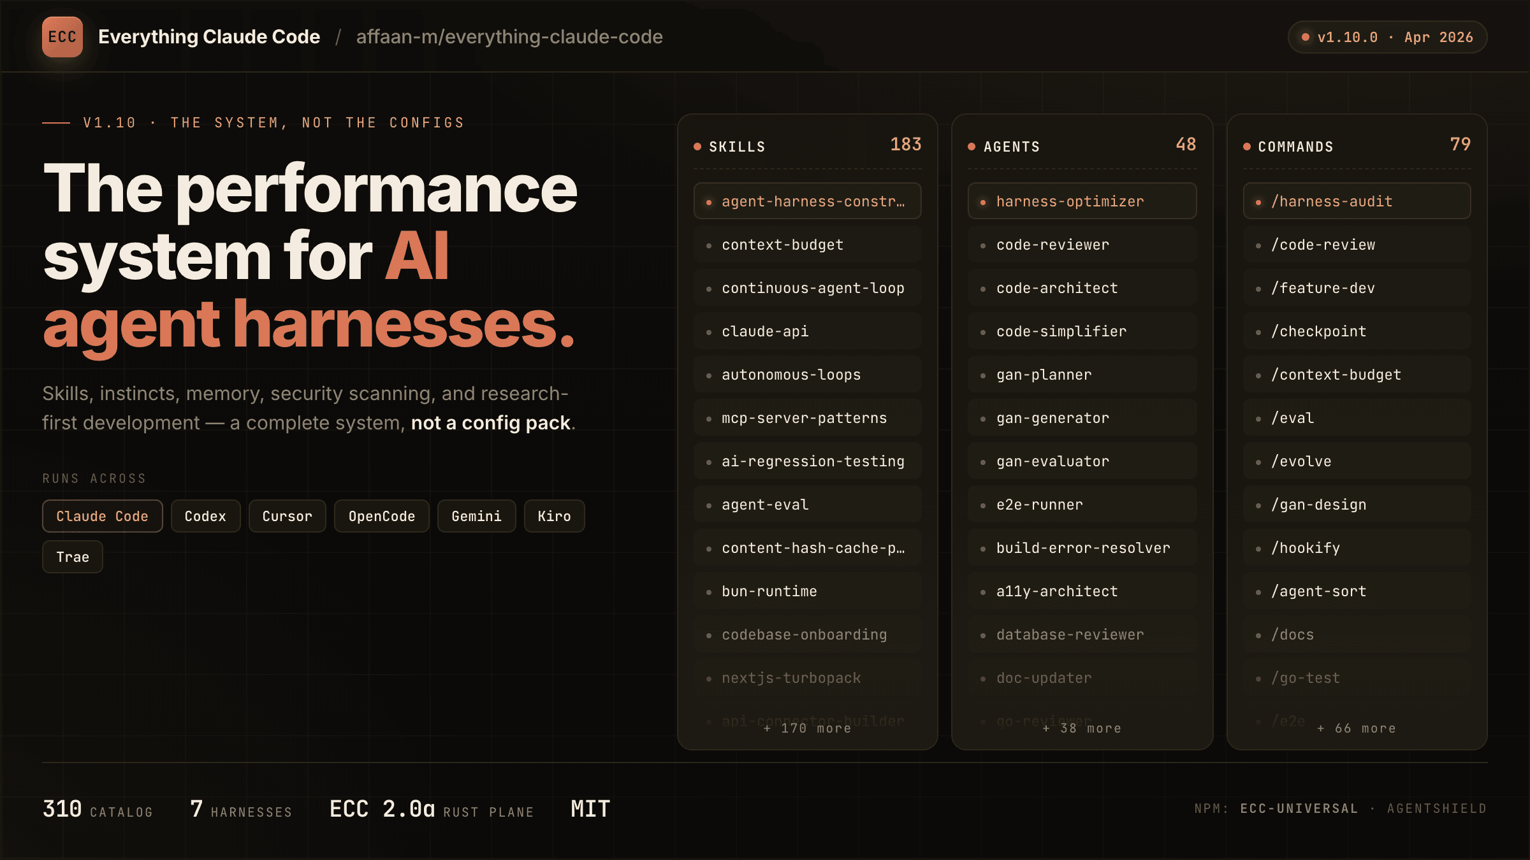Expand the 170 more skills list
This screenshot has width=1530, height=860.
pos(806,727)
